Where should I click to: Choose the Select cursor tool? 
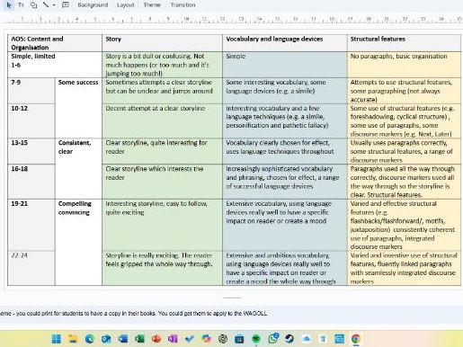click(9, 4)
